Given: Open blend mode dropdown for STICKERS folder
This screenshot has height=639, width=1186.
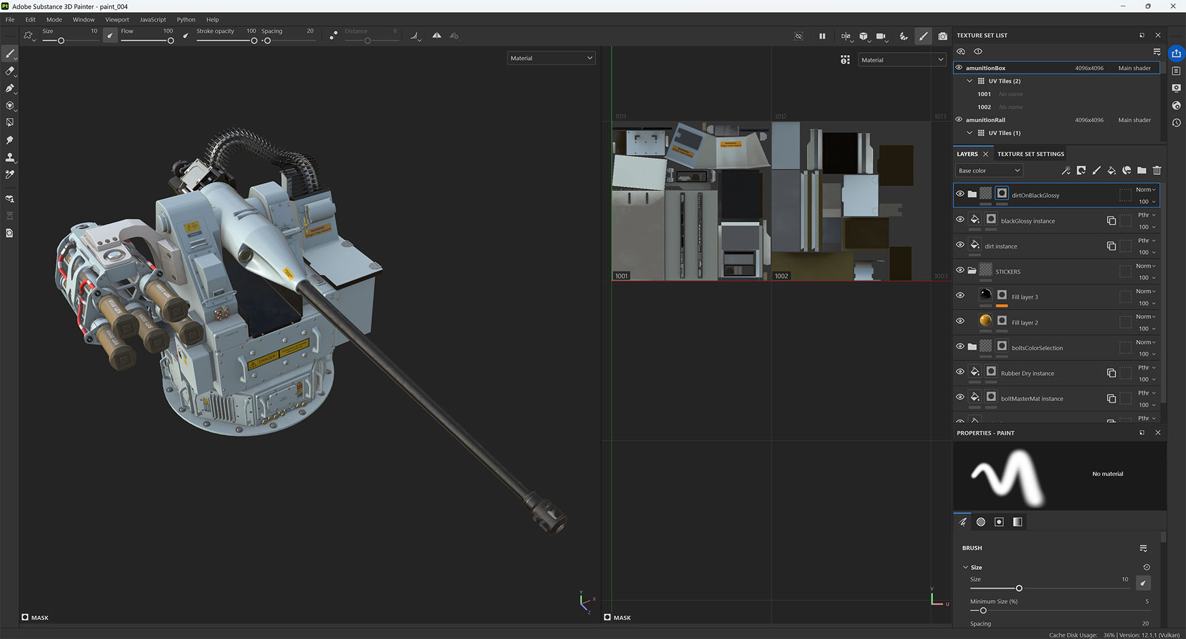Looking at the screenshot, I should pos(1145,266).
